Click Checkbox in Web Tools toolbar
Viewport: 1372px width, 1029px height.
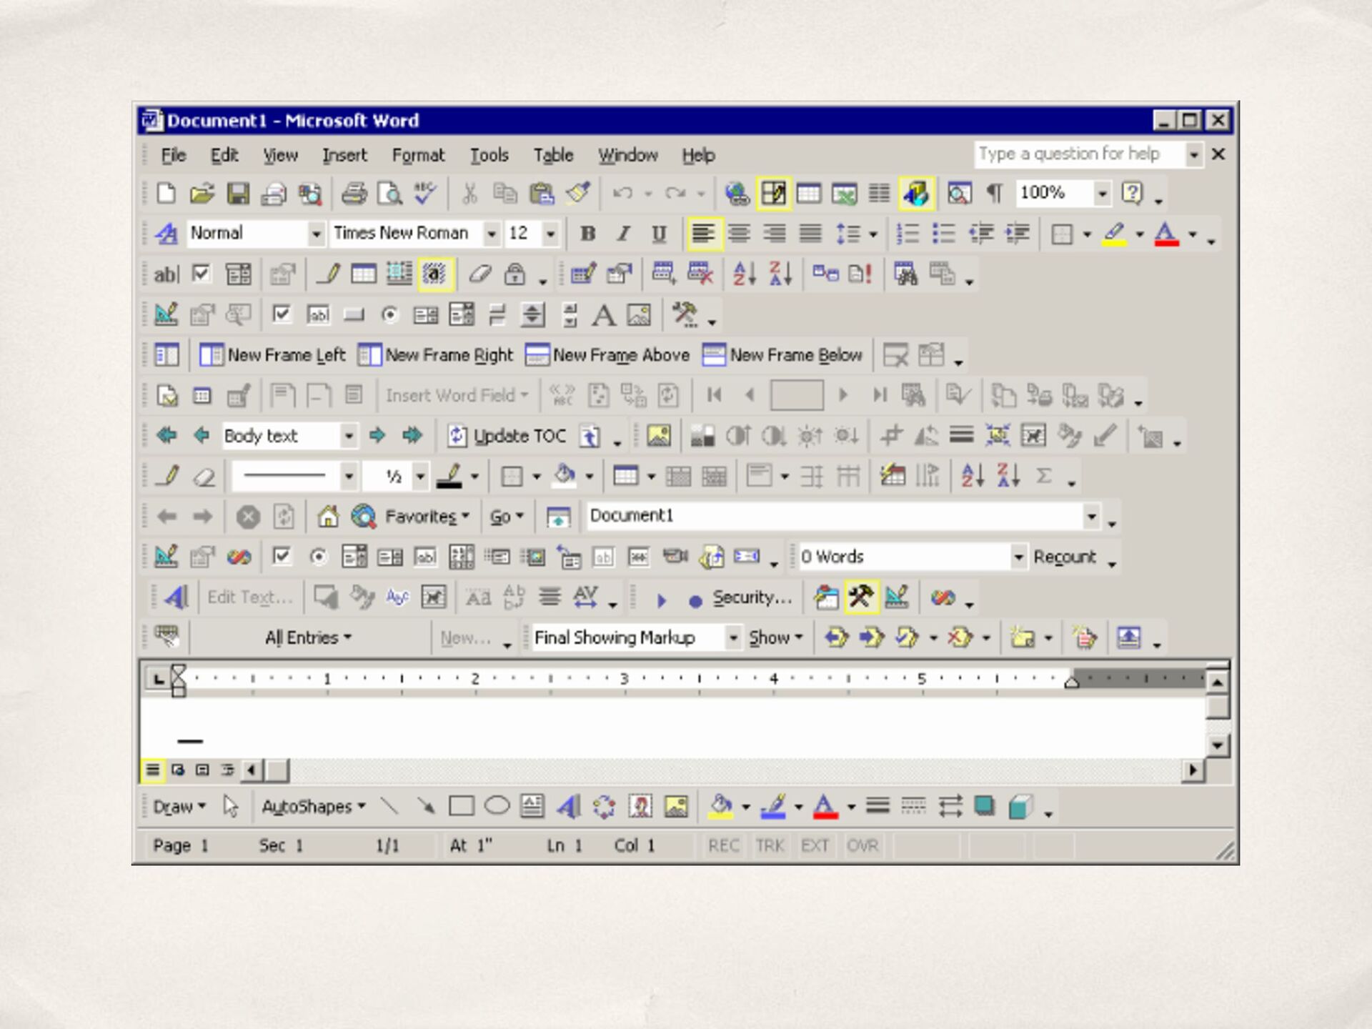point(282,557)
